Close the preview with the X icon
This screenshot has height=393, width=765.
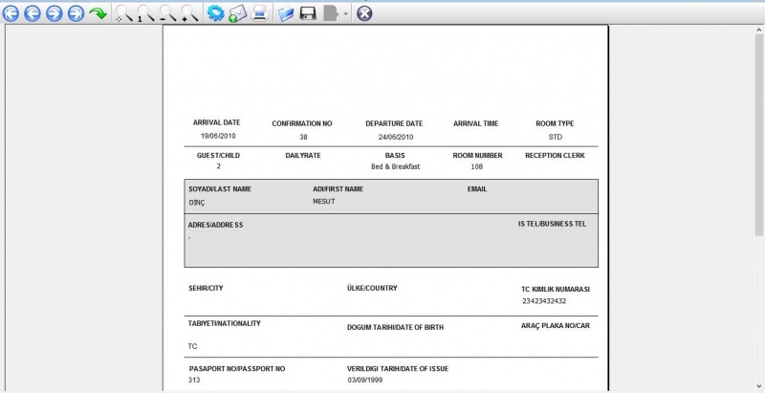coord(364,13)
